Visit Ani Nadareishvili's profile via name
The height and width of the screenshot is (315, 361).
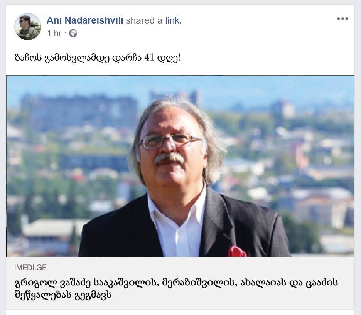pyautogui.click(x=85, y=20)
